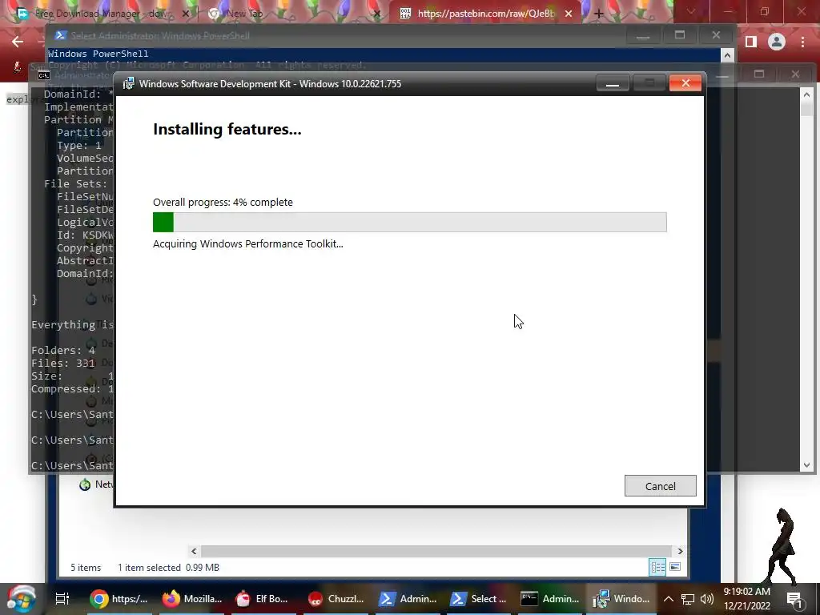
Task: Click Network item icon in Explorer pane
Action: (85, 484)
